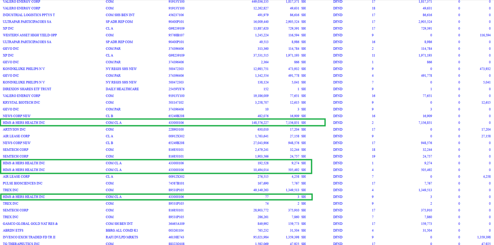Select the value '148,576,227' for Hims & Hers
Image resolution: width=494 pixels, height=245 pixels.
click(259, 122)
